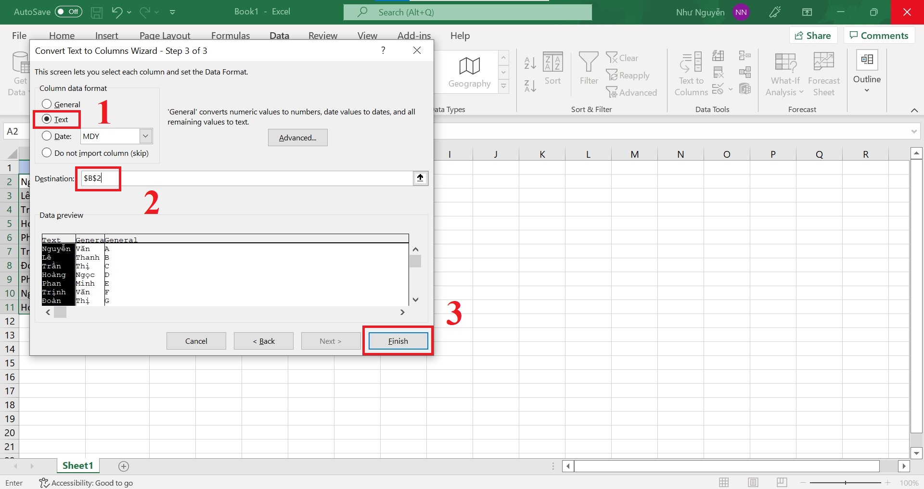The height and width of the screenshot is (489, 924).
Task: Clear the current filter
Action: (x=624, y=58)
